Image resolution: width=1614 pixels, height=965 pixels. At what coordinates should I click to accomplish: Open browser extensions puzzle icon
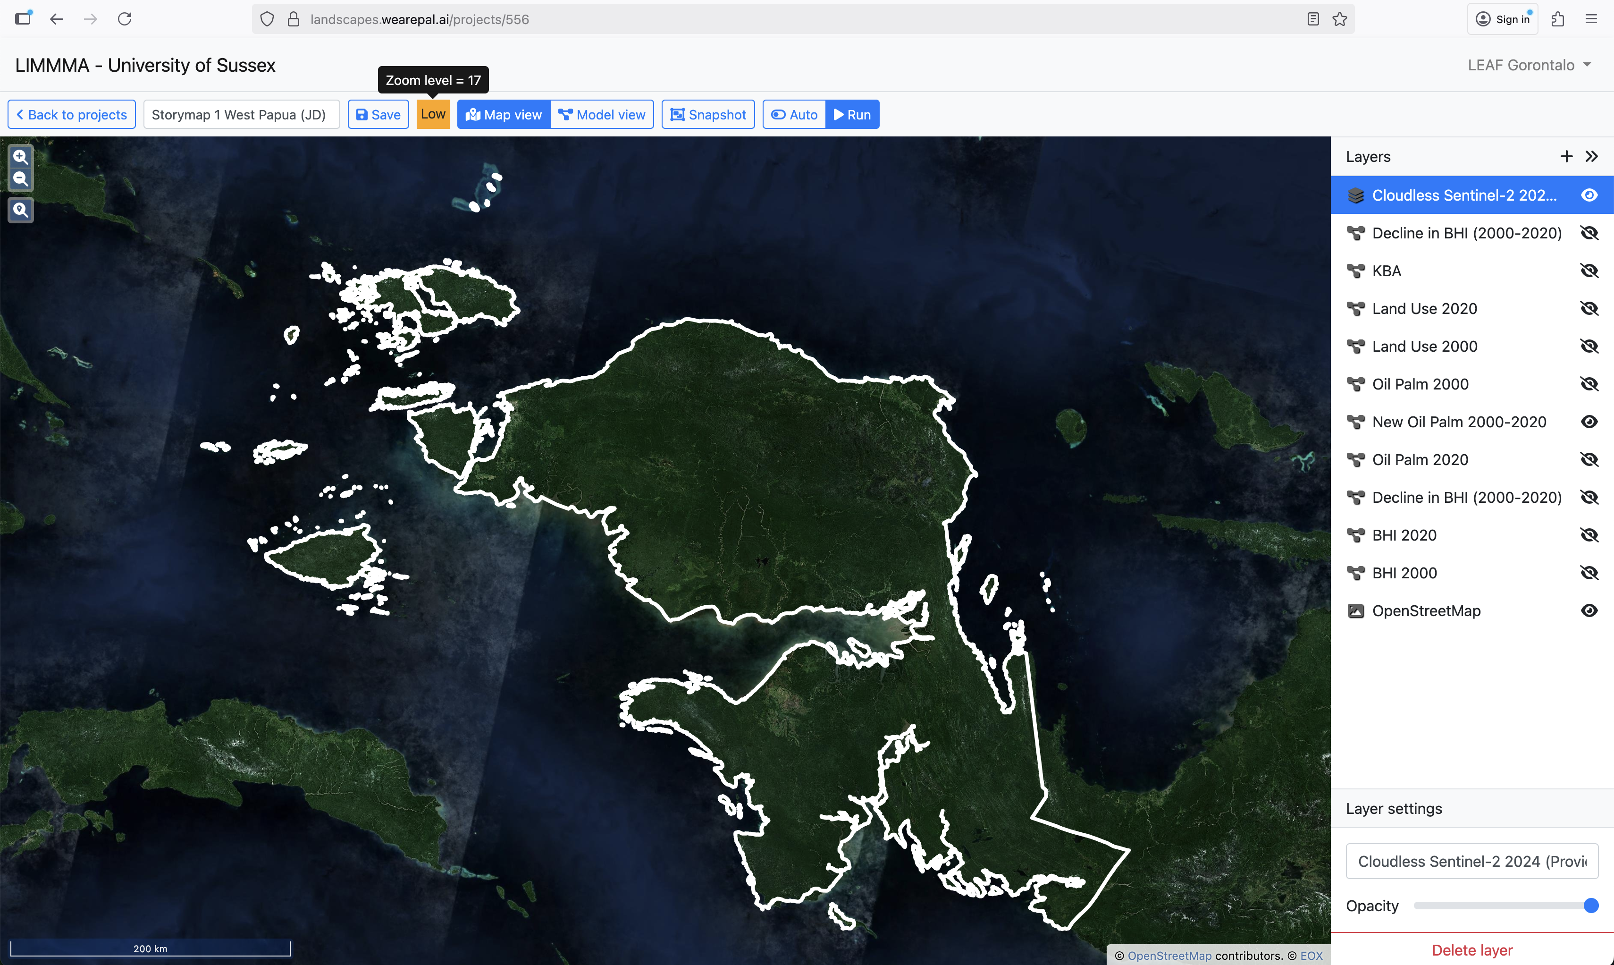point(1558,19)
